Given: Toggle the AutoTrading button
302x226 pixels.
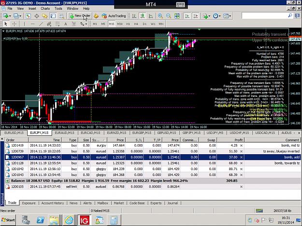Looking at the screenshot, I should 114,16.
